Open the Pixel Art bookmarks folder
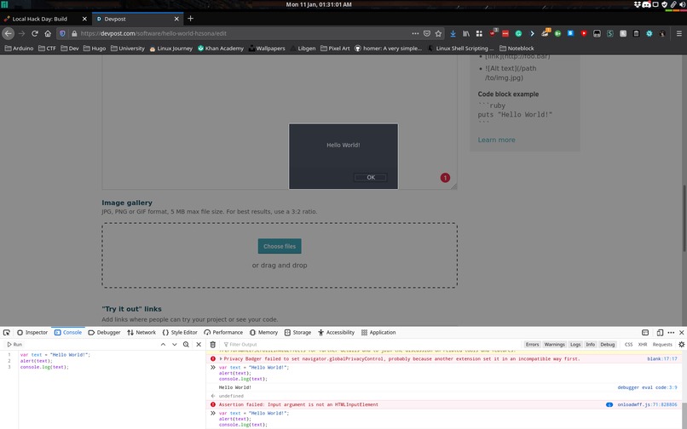The image size is (687, 429). click(335, 49)
